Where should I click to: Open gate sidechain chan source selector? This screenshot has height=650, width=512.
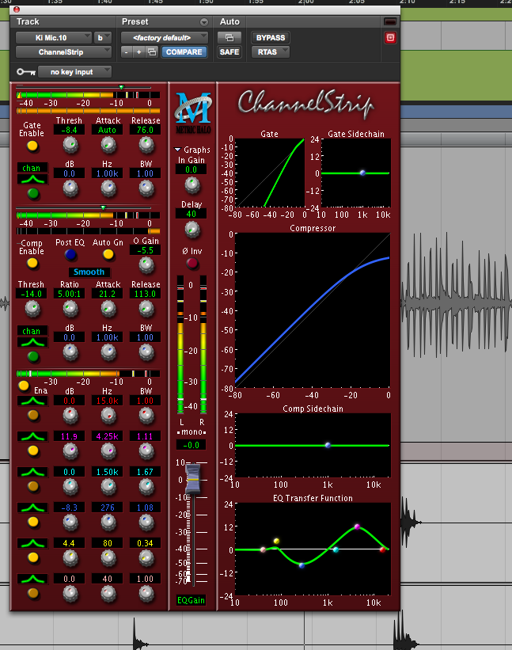[32, 168]
